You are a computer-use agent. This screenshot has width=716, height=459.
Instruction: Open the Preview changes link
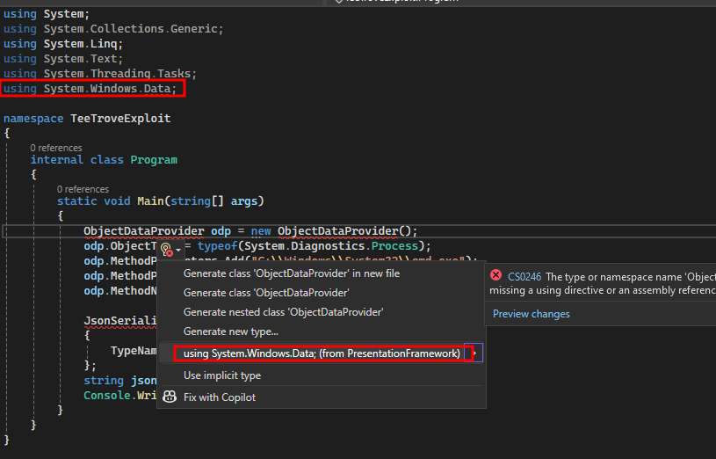pyautogui.click(x=531, y=314)
